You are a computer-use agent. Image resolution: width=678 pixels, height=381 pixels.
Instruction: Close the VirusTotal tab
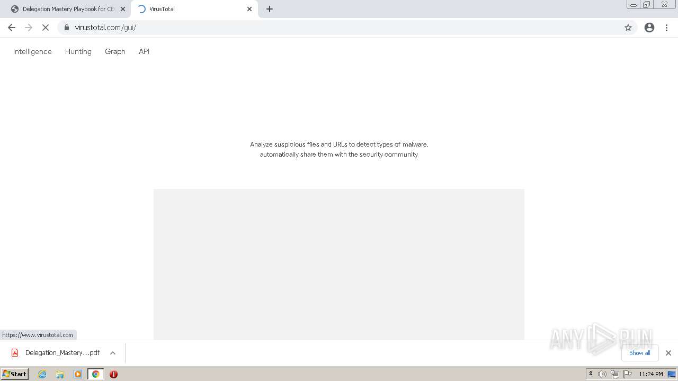(249, 9)
